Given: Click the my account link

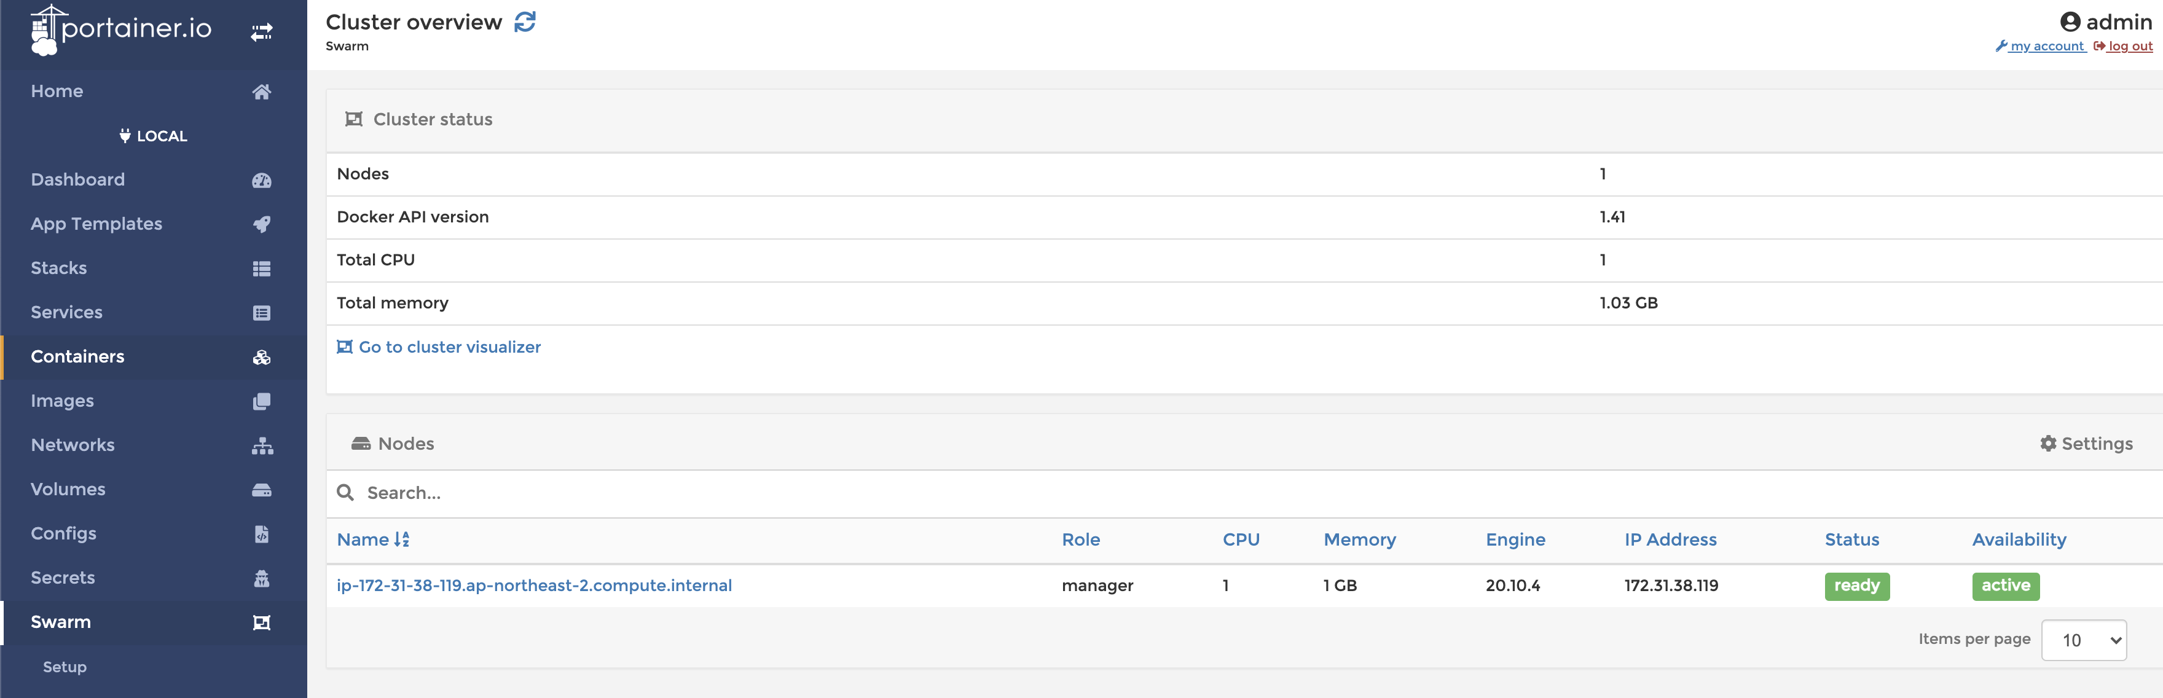Looking at the screenshot, I should pyautogui.click(x=2046, y=46).
